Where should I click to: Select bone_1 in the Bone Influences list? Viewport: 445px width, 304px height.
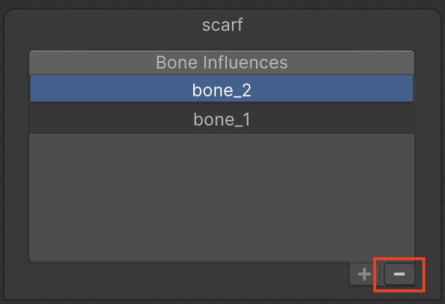[222, 119]
